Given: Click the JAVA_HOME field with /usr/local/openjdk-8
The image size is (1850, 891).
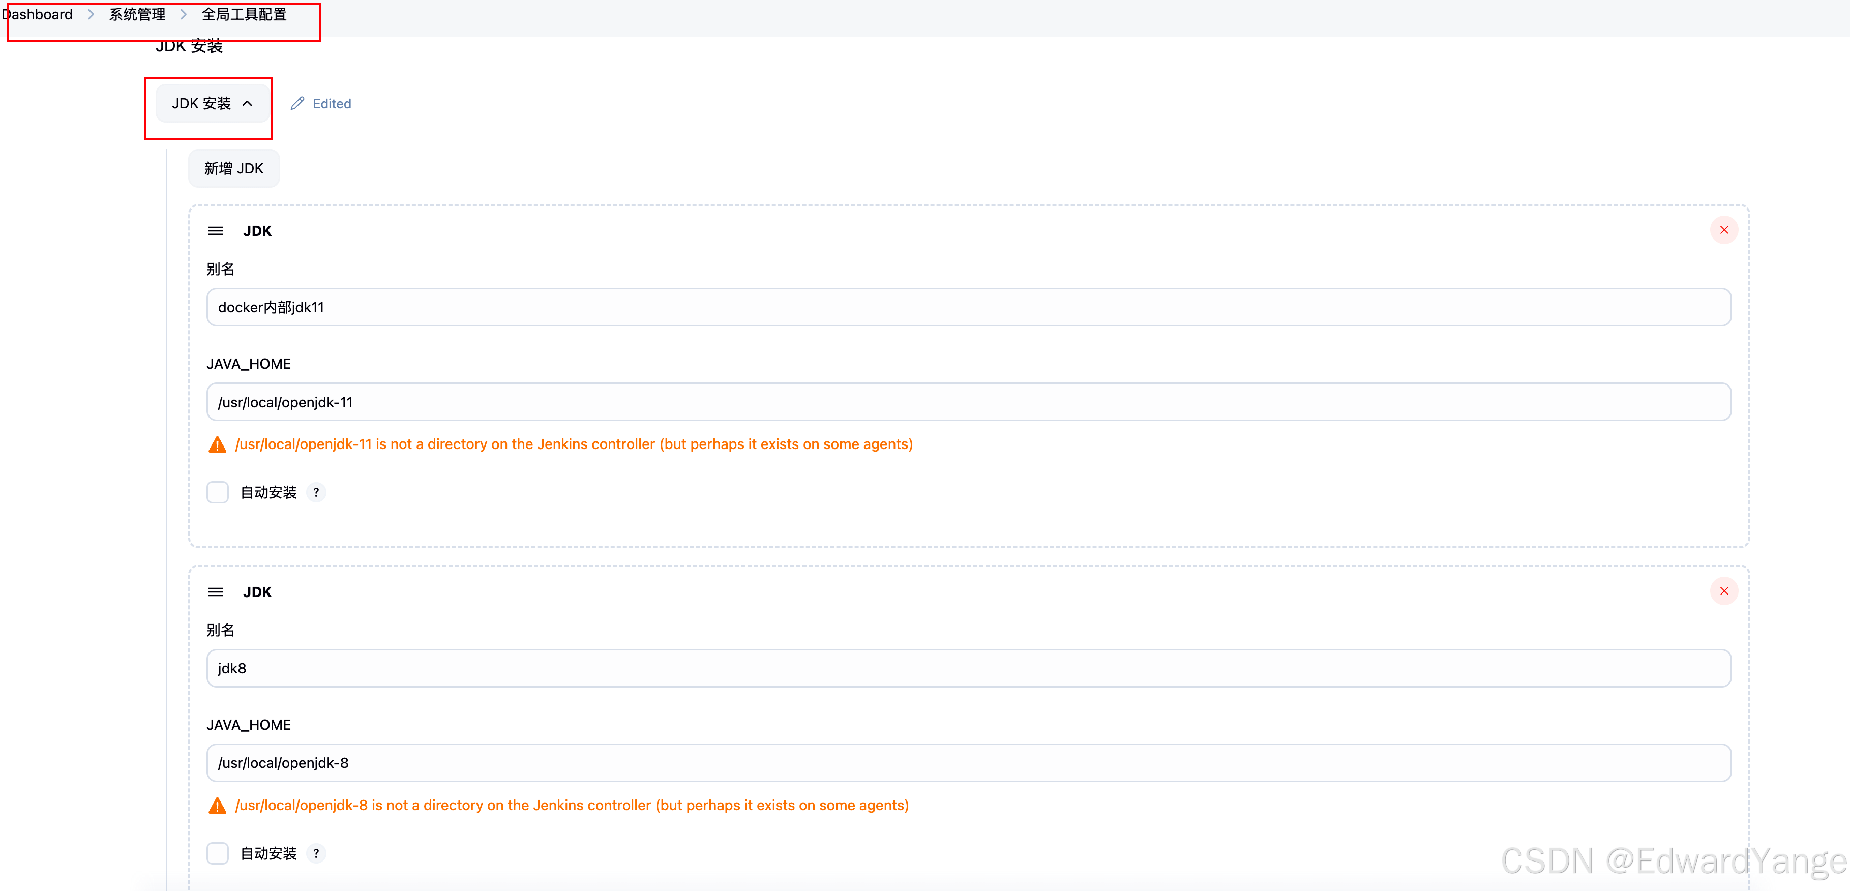Looking at the screenshot, I should coord(969,763).
